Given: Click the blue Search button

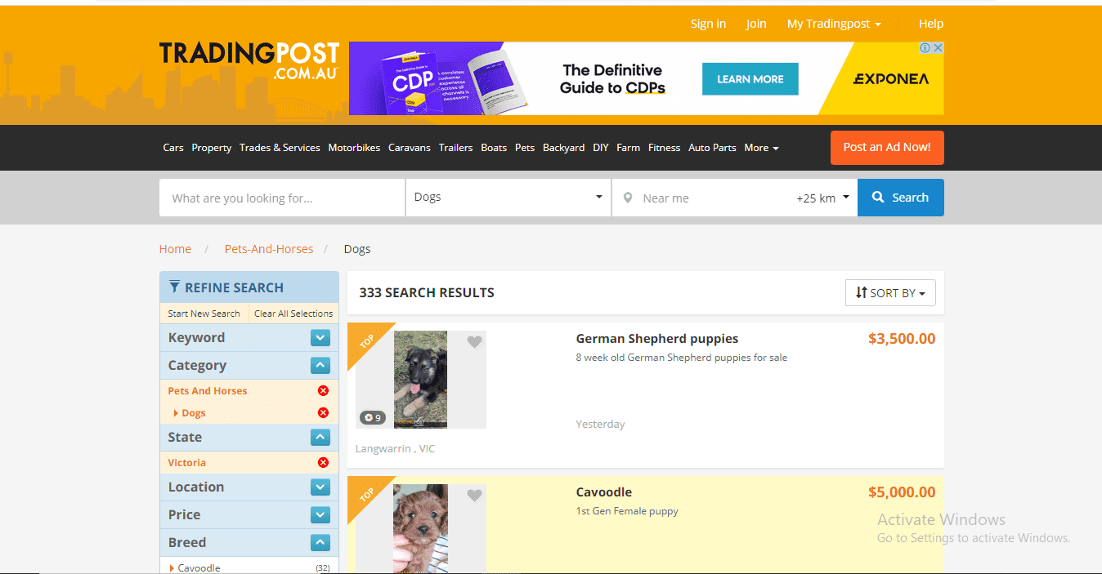Looking at the screenshot, I should 901,198.
